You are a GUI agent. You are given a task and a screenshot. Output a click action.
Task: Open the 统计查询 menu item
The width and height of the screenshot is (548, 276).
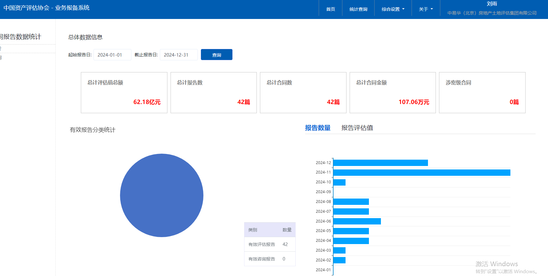point(358,9)
